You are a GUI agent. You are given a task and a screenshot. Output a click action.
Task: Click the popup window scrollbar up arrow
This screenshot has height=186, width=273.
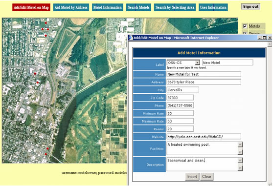[270, 44]
